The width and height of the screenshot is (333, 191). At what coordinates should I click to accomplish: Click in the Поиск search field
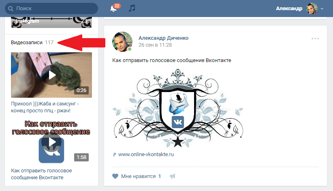tap(51, 9)
